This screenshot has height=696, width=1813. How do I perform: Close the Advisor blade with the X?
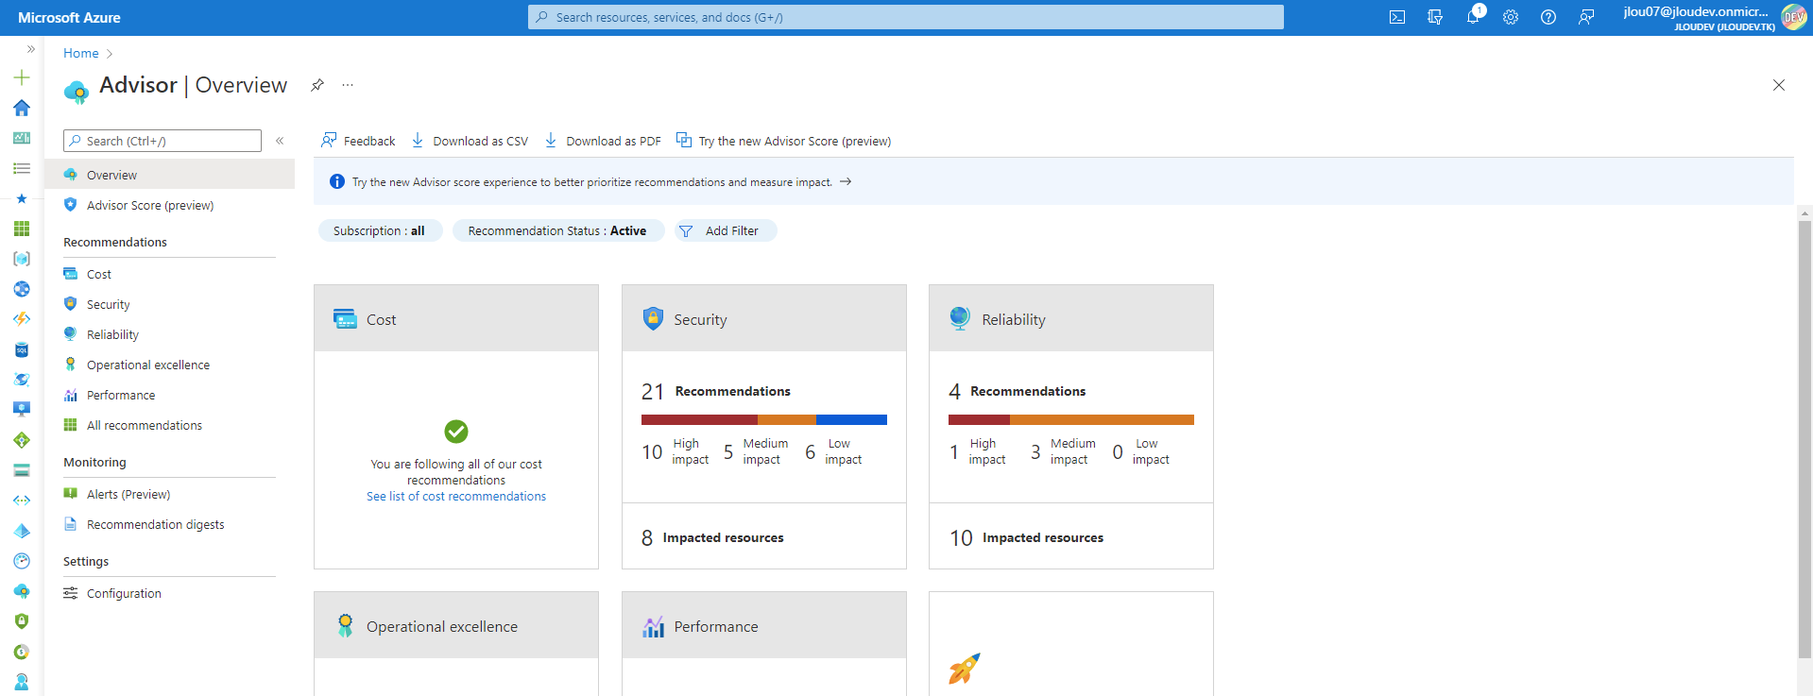1779,85
